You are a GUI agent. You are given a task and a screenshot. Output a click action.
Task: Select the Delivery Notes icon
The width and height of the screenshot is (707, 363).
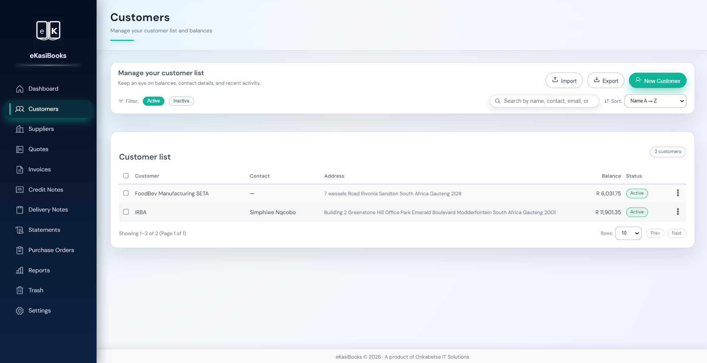[20, 209]
